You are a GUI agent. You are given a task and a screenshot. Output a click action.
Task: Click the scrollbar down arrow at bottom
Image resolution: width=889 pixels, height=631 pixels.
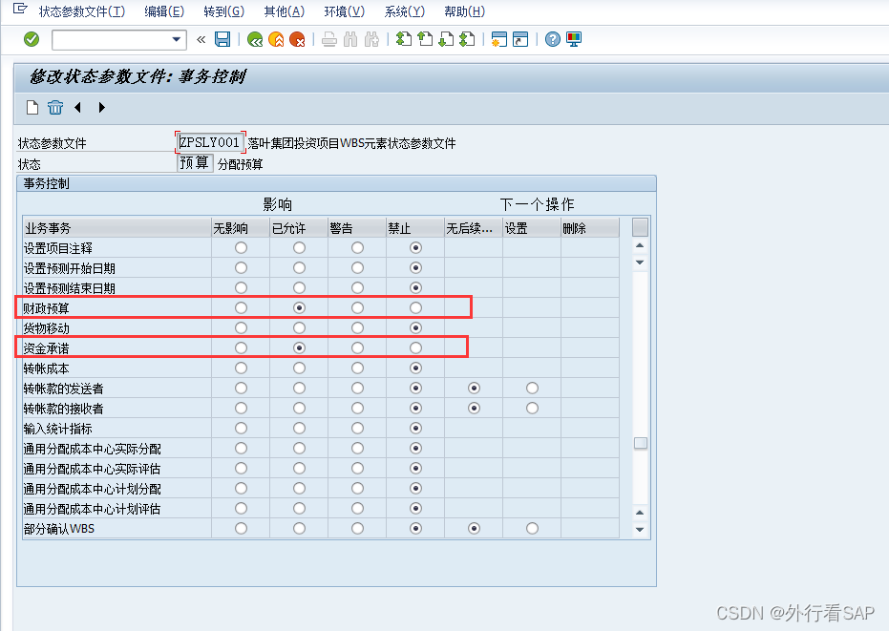[x=640, y=530]
